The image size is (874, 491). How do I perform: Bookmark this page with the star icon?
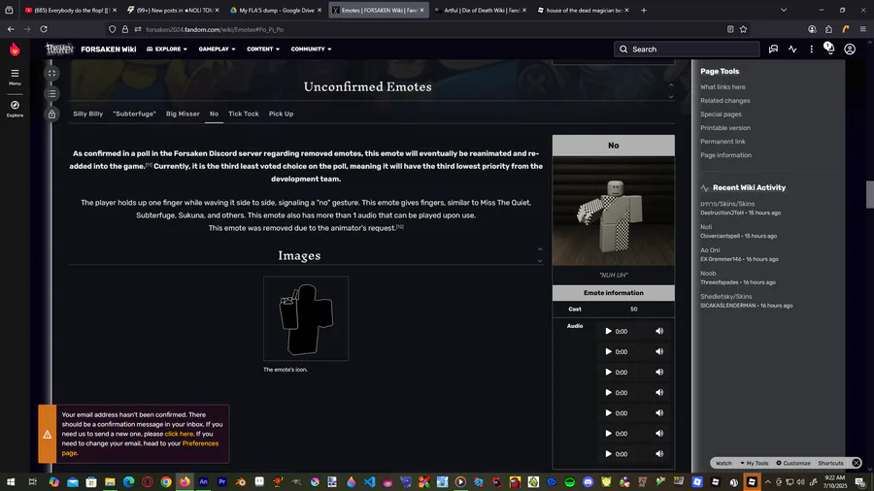click(x=743, y=29)
